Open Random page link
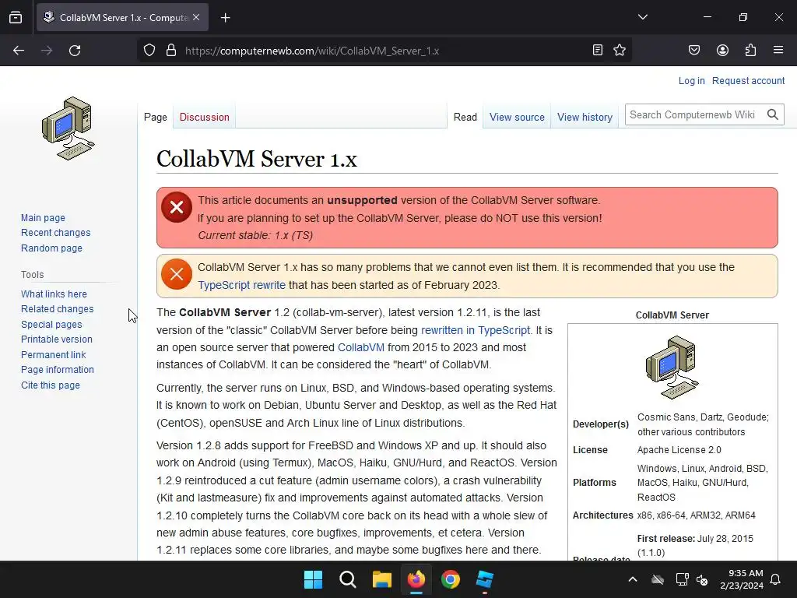797x598 pixels. click(x=51, y=248)
